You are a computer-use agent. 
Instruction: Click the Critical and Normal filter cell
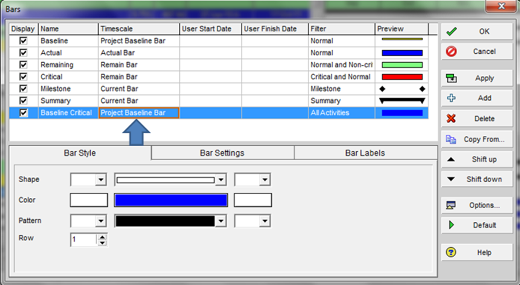tap(342, 77)
